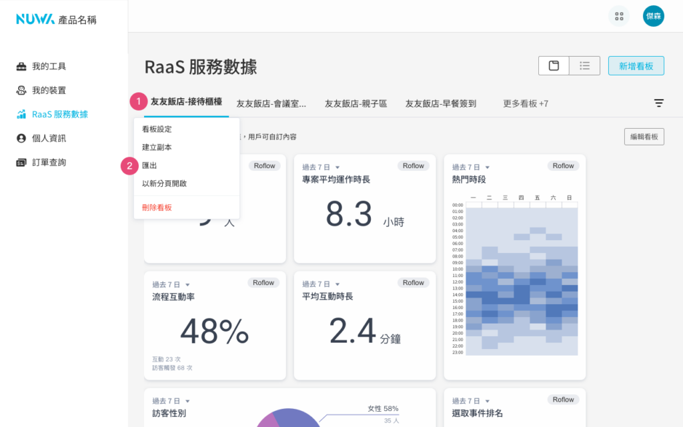The height and width of the screenshot is (427, 683).
Task: Click the 2.4 分鐘 value
Action: 365,331
